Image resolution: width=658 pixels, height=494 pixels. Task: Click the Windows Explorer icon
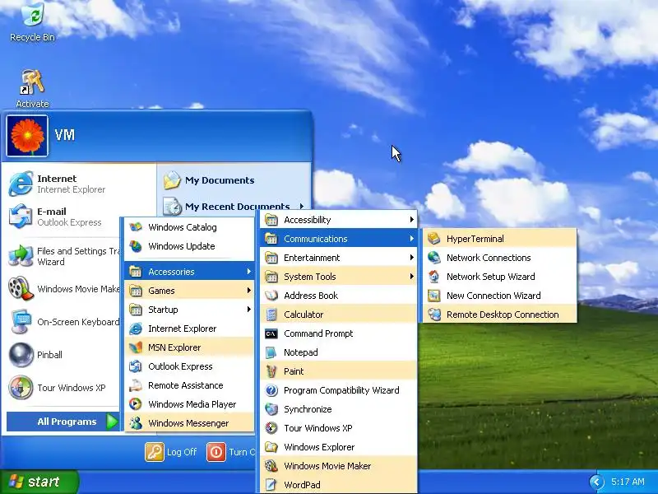tap(271, 447)
